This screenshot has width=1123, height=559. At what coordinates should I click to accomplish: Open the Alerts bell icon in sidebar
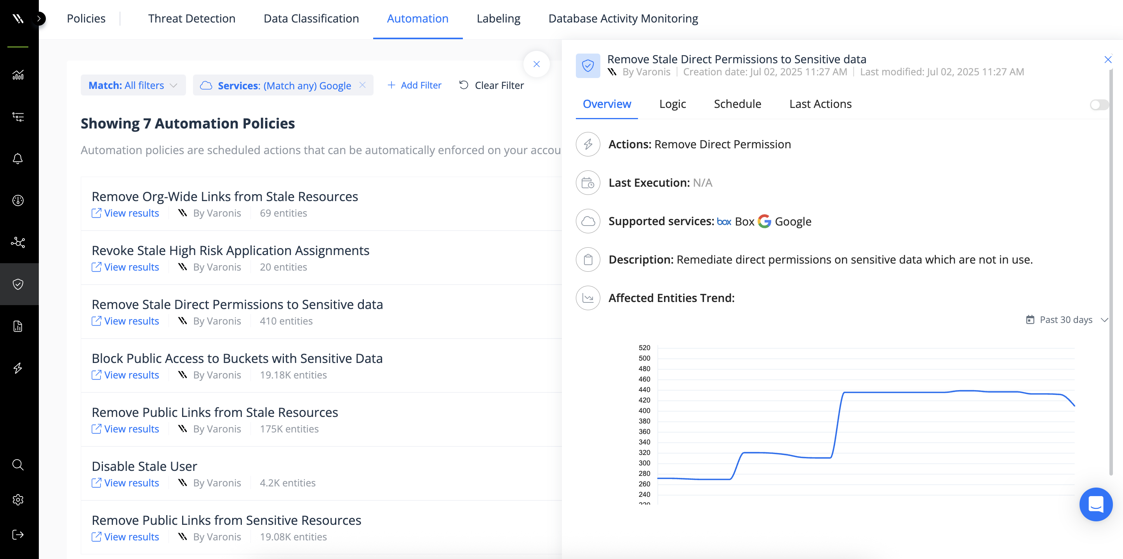(18, 159)
